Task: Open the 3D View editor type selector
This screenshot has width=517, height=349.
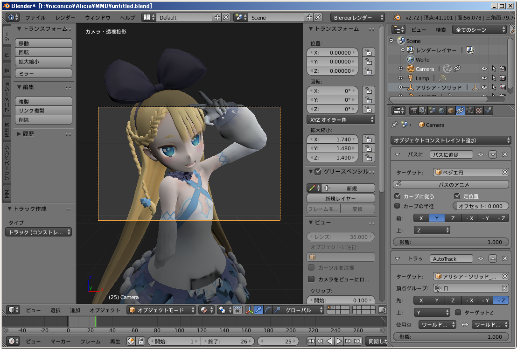Action: click(x=13, y=310)
